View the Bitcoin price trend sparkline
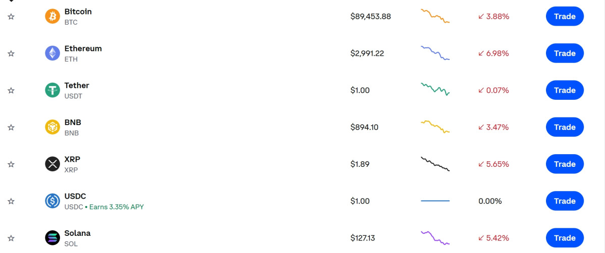The height and width of the screenshot is (253, 605). [x=435, y=16]
